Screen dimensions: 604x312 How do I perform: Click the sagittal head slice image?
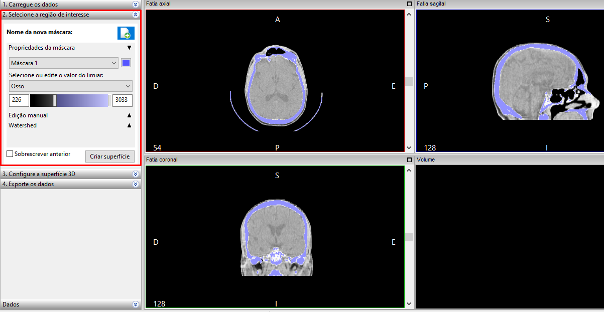coord(545,82)
